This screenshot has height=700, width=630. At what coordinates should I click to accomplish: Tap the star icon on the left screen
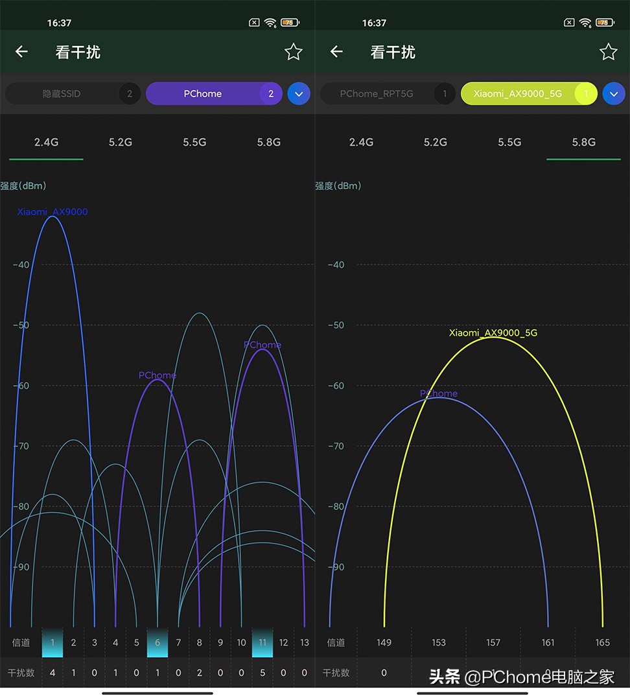(293, 52)
